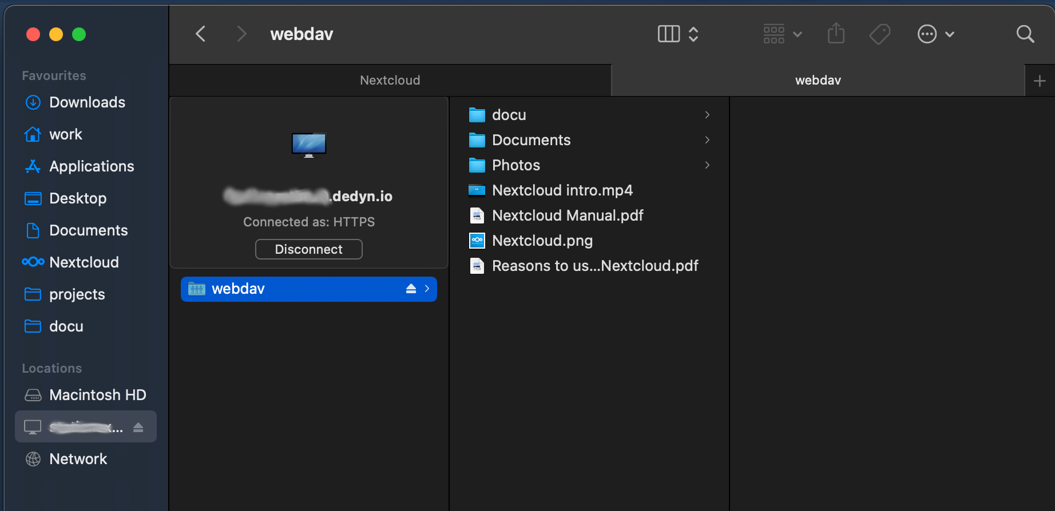Go back with the left arrow

200,34
